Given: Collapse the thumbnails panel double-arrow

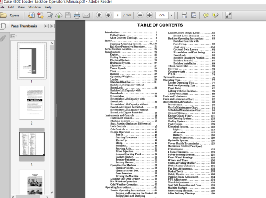Looking at the screenshot, I should pos(46,26).
